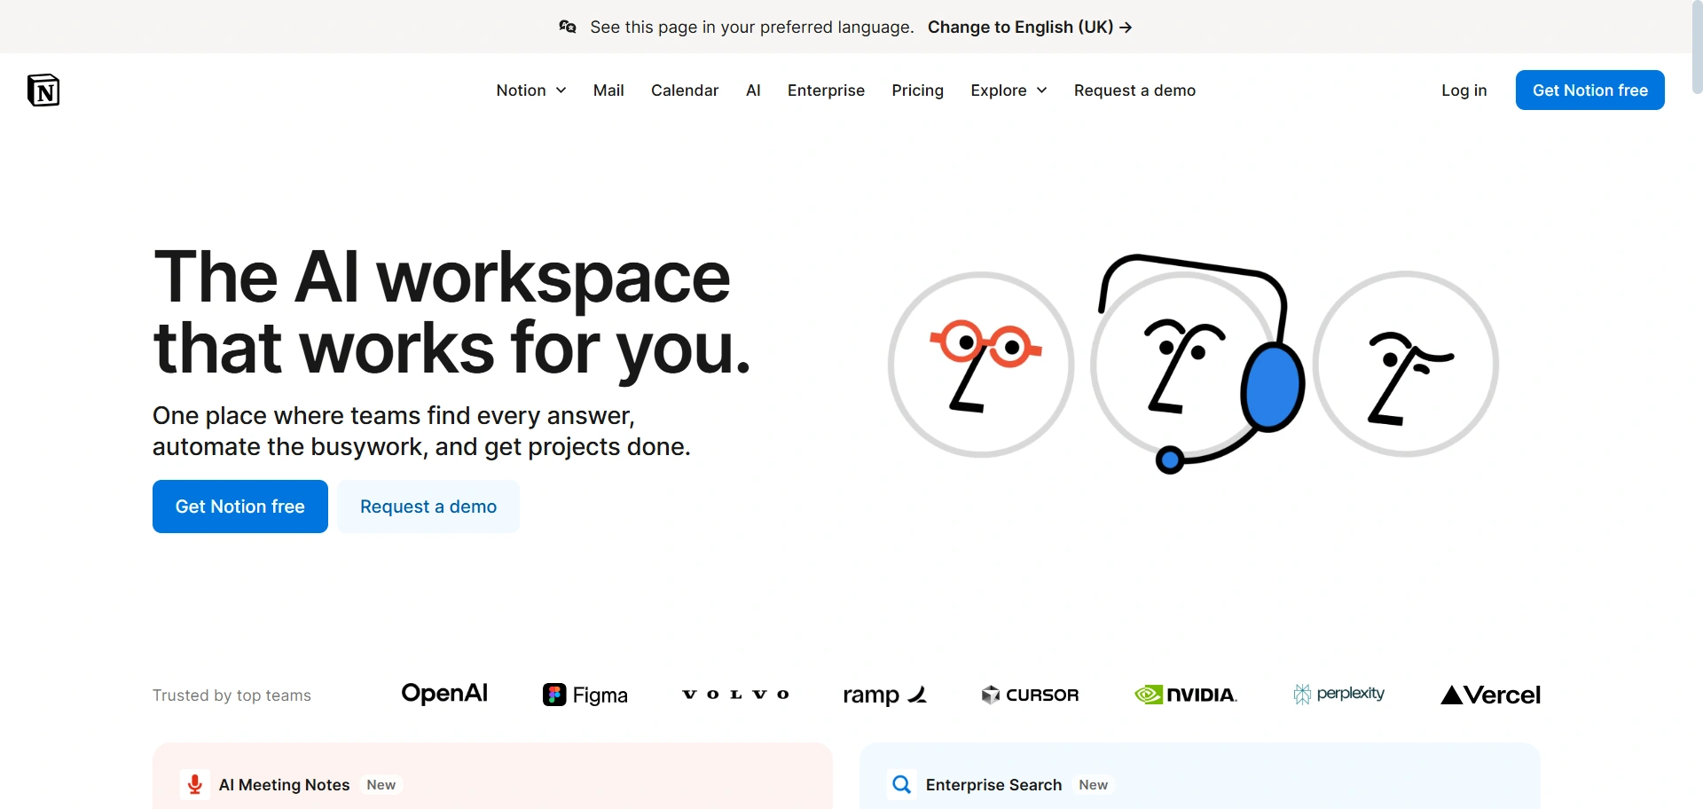
Task: Click the Enterprise Search magnifier icon
Action: 902,784
